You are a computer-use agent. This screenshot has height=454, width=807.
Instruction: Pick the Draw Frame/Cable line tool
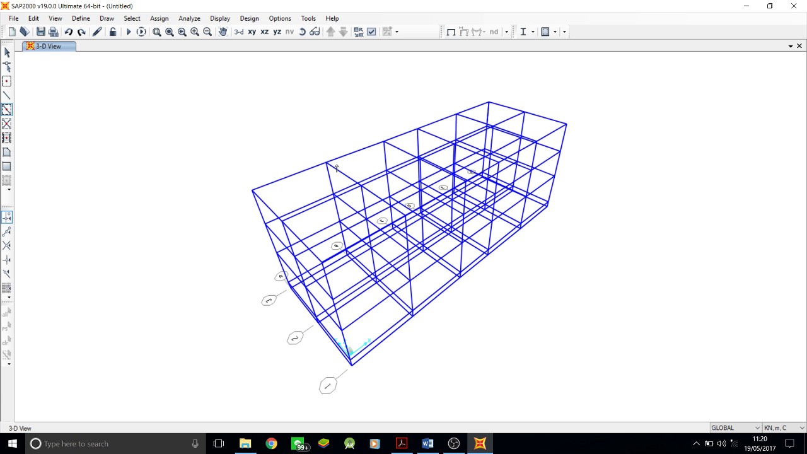tap(7, 96)
